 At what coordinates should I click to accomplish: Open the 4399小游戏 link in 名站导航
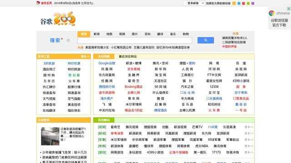pyautogui.click(x=241, y=81)
